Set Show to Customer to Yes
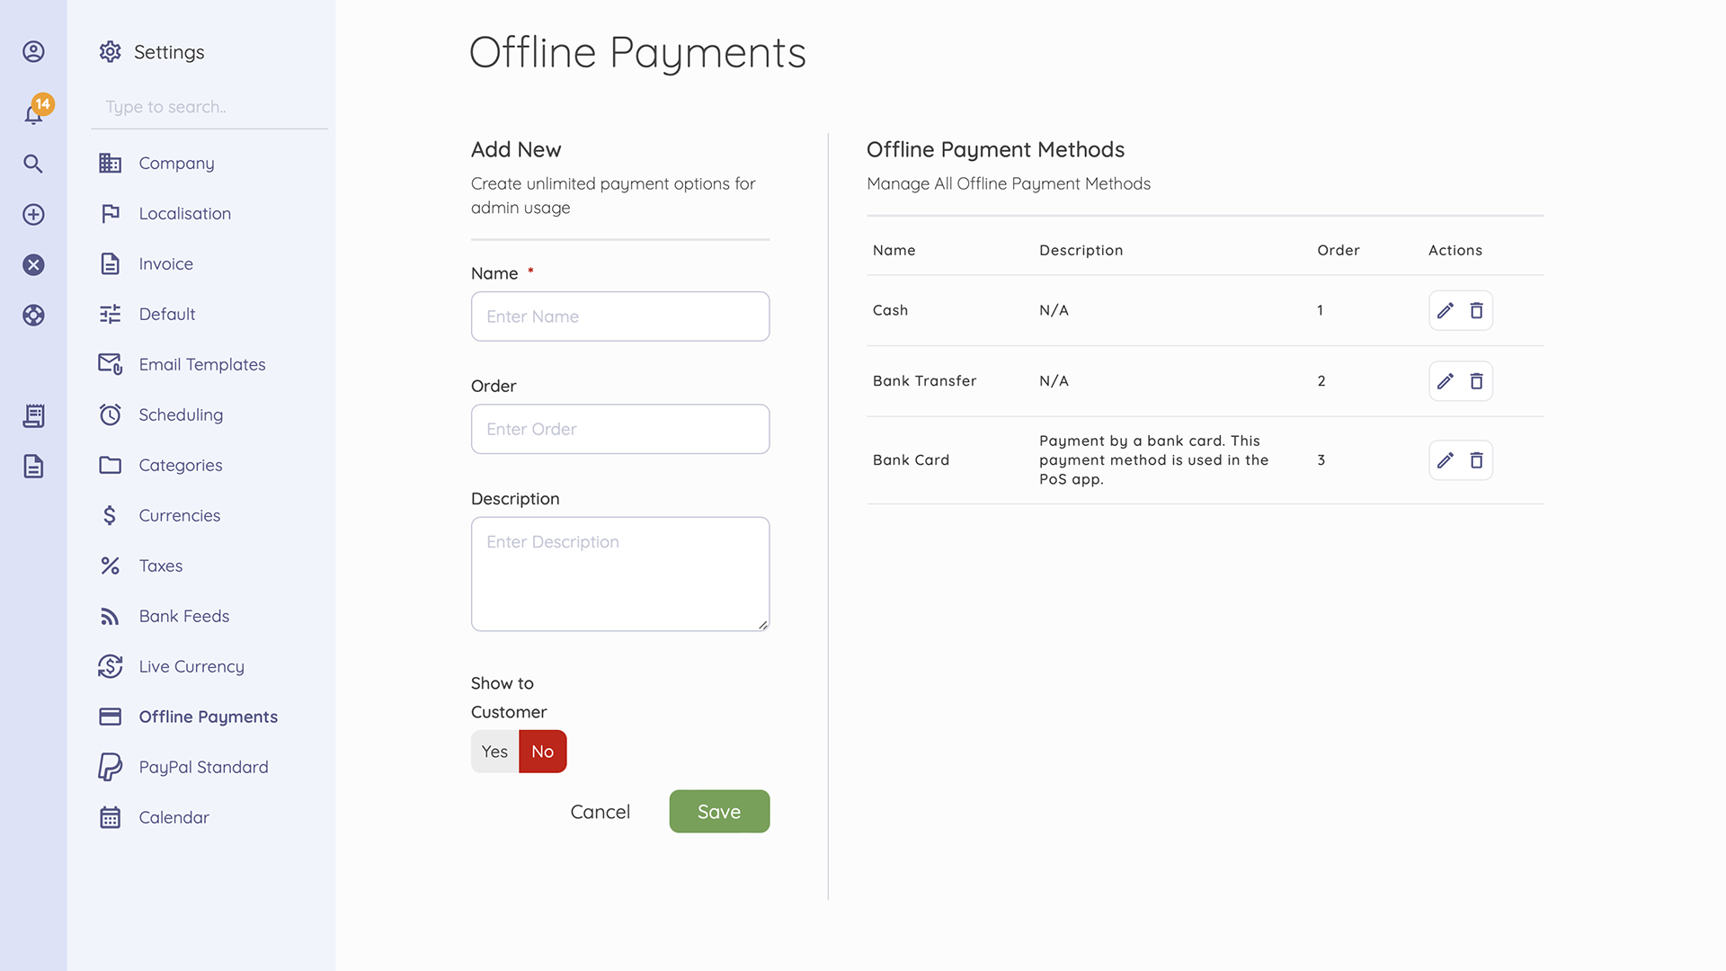Viewport: 1726px width, 971px height. point(494,751)
